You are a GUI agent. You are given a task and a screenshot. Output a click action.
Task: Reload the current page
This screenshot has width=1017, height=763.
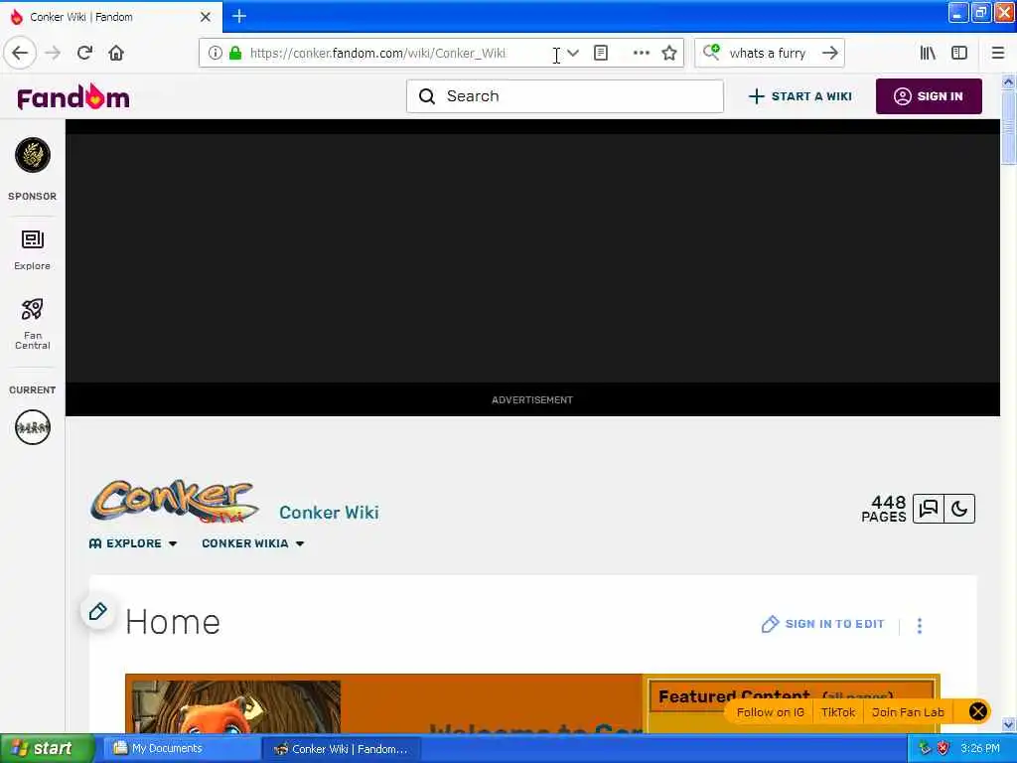(x=84, y=54)
